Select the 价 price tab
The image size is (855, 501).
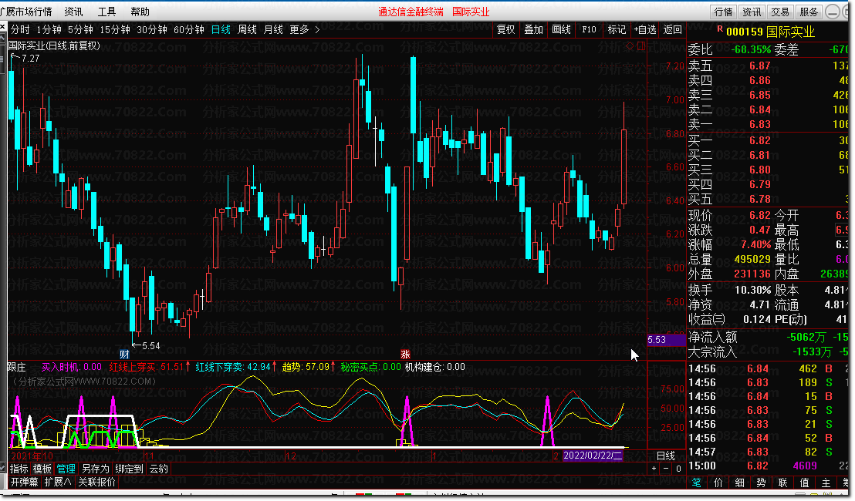[x=718, y=483]
